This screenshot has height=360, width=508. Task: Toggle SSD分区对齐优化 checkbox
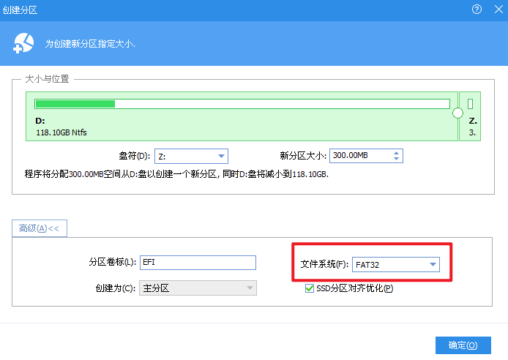[310, 288]
